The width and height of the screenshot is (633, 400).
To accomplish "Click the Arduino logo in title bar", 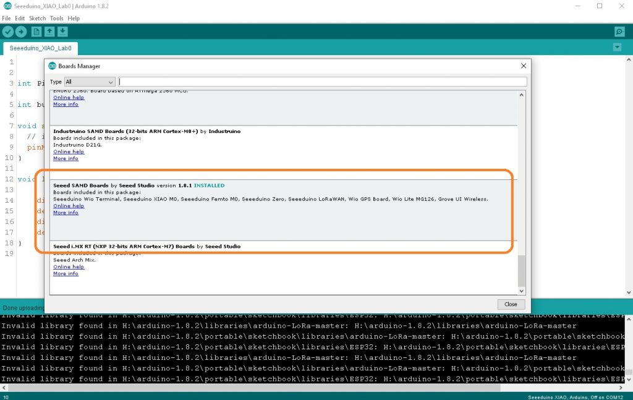I will (7, 6).
